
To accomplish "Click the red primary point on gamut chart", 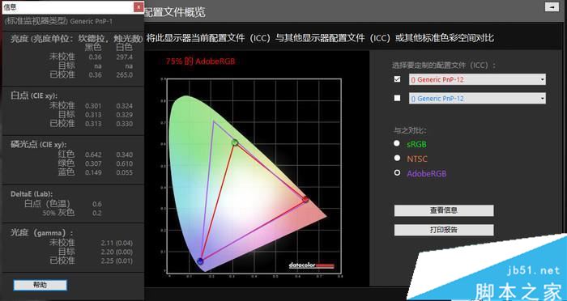I will pos(305,199).
